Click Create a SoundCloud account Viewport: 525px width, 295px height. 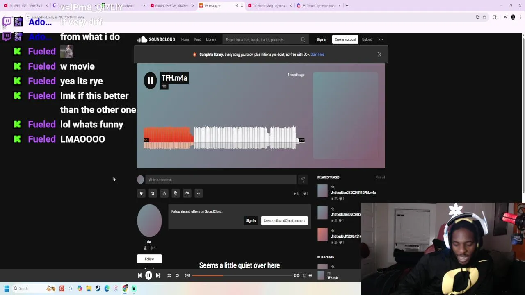point(284,221)
